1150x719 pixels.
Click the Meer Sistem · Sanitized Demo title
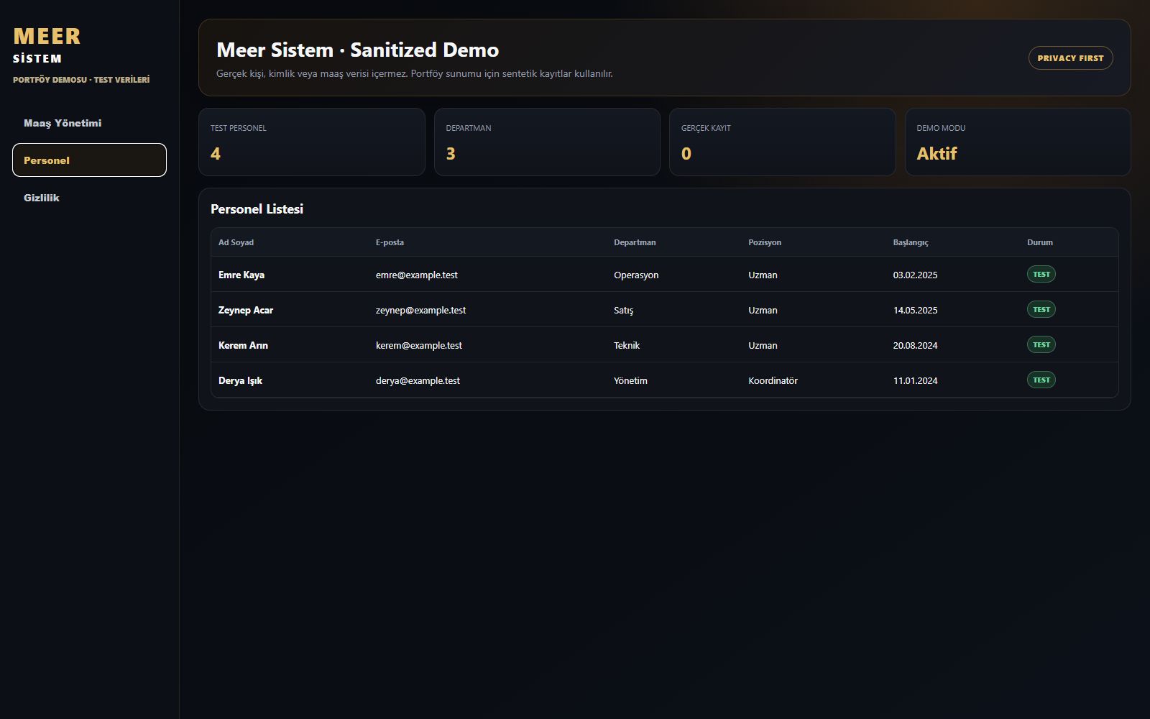coord(358,50)
